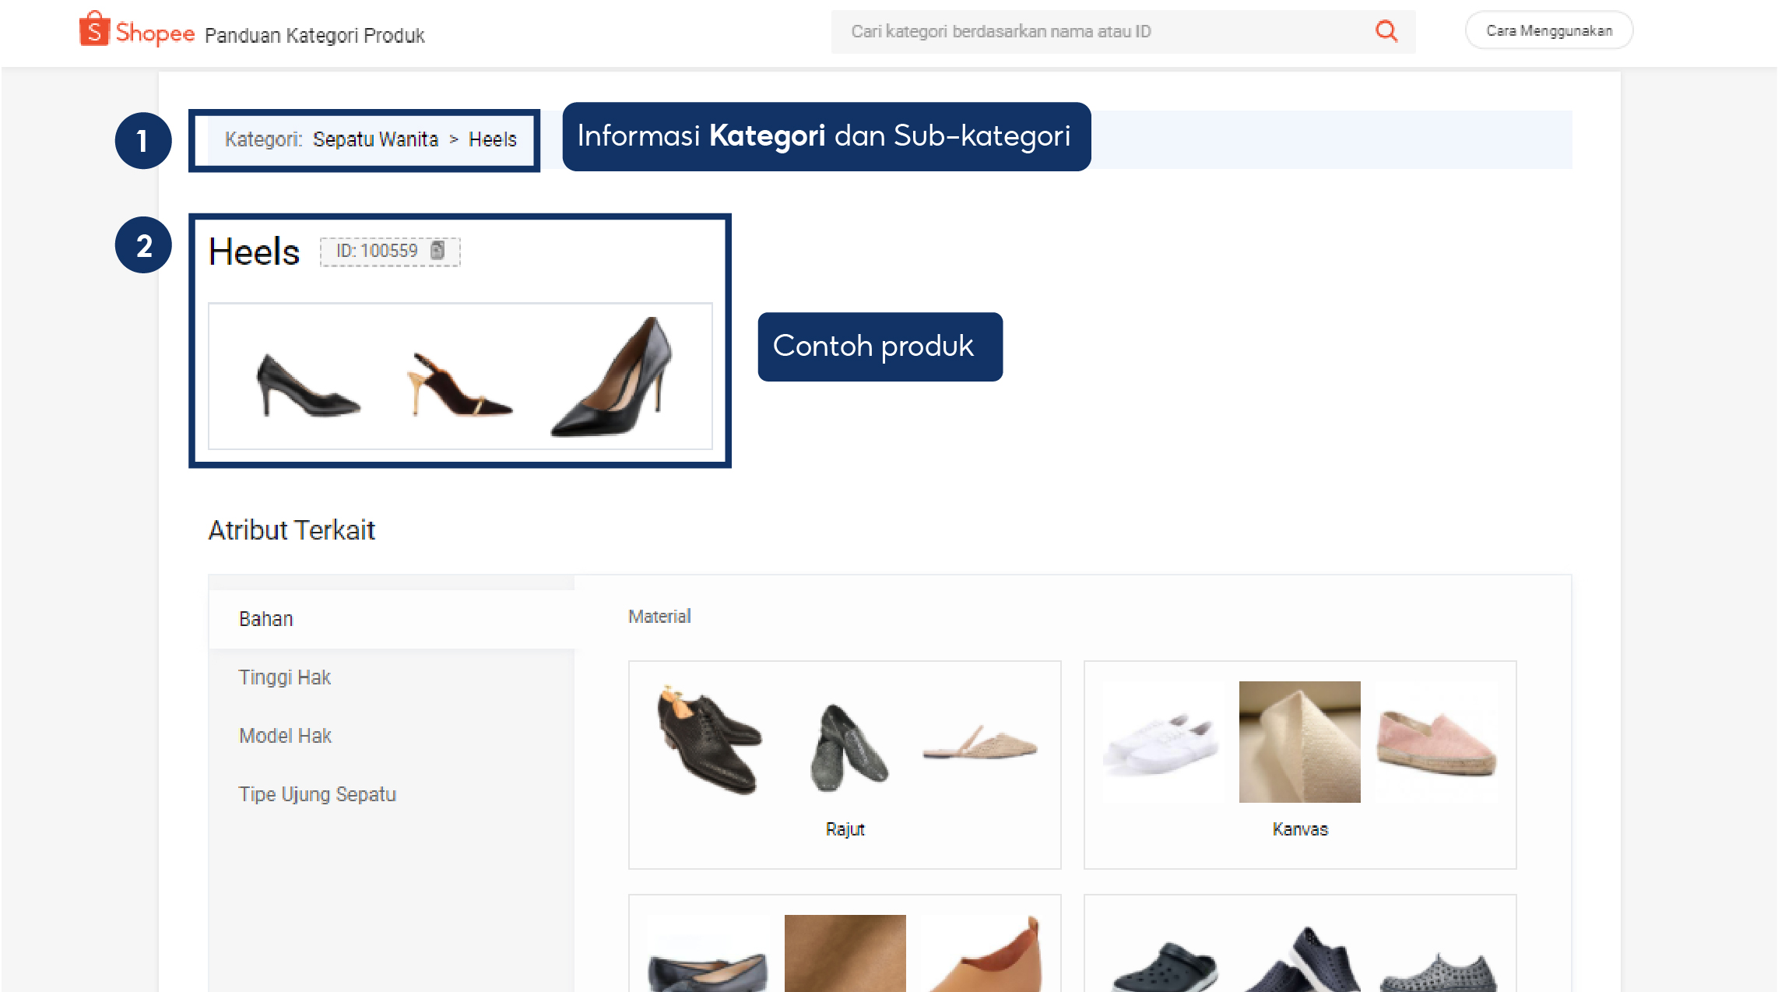
Task: Open the Cara Menggunakan guide button
Action: 1548,31
